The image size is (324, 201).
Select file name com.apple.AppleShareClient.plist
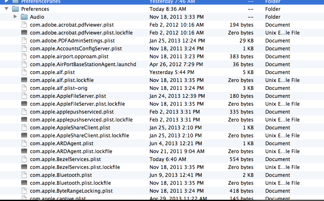click(x=70, y=128)
